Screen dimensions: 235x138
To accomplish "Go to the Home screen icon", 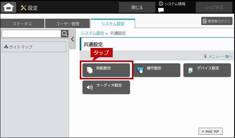I will click(8, 7).
